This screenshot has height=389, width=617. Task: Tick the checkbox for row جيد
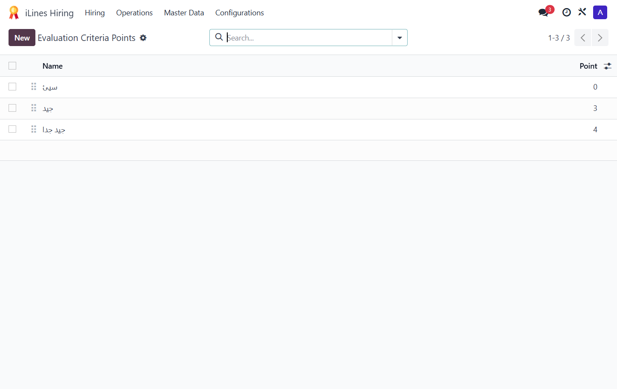12,108
